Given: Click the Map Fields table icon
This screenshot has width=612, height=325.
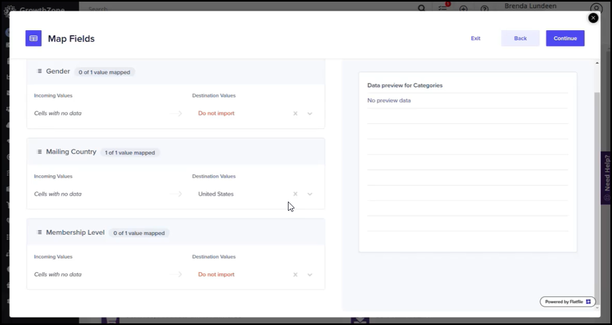Looking at the screenshot, I should pyautogui.click(x=33, y=38).
